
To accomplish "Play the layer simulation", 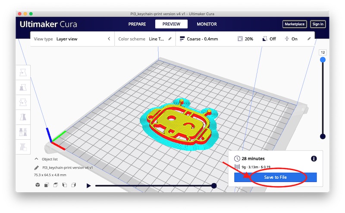I will coord(88,186).
